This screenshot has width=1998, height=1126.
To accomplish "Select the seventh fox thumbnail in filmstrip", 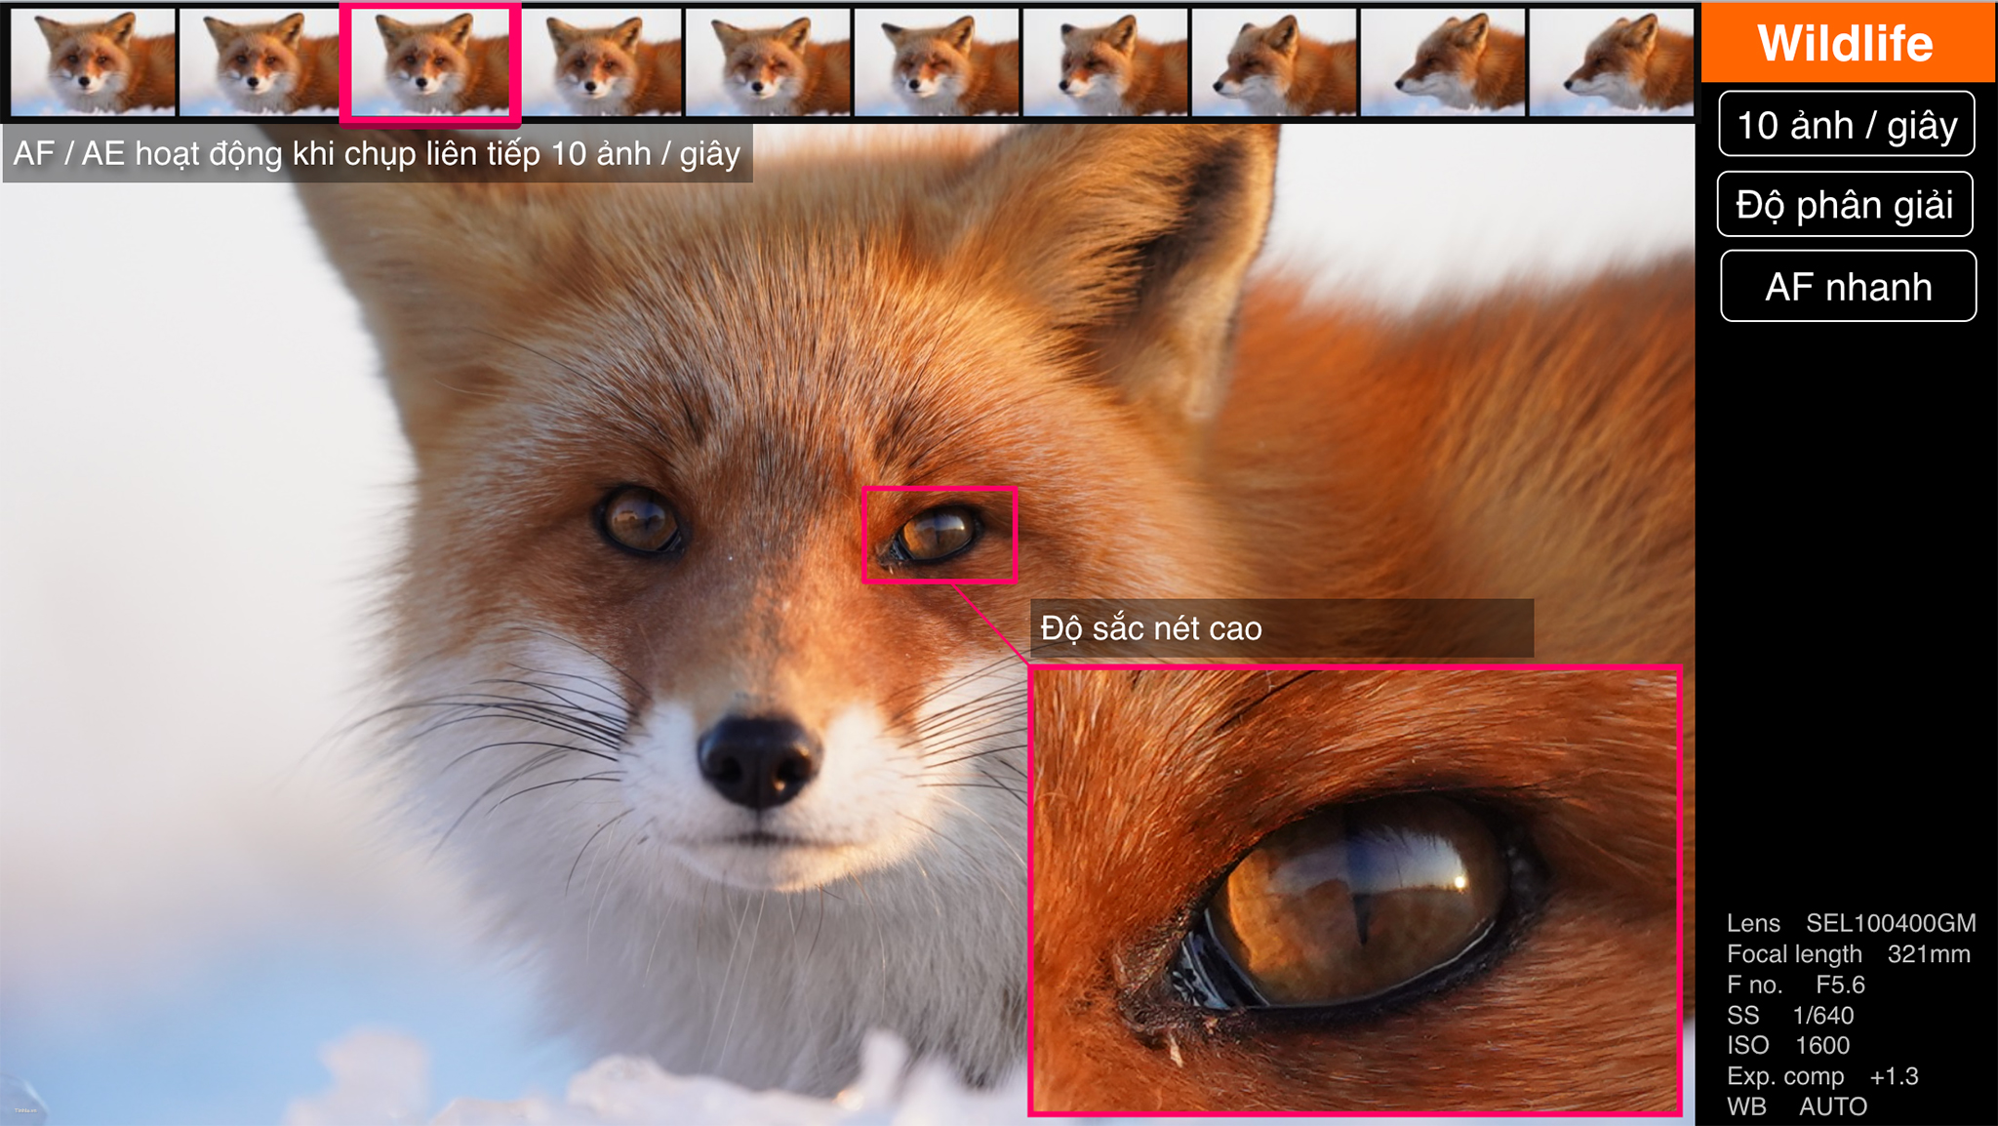I will coord(1105,61).
